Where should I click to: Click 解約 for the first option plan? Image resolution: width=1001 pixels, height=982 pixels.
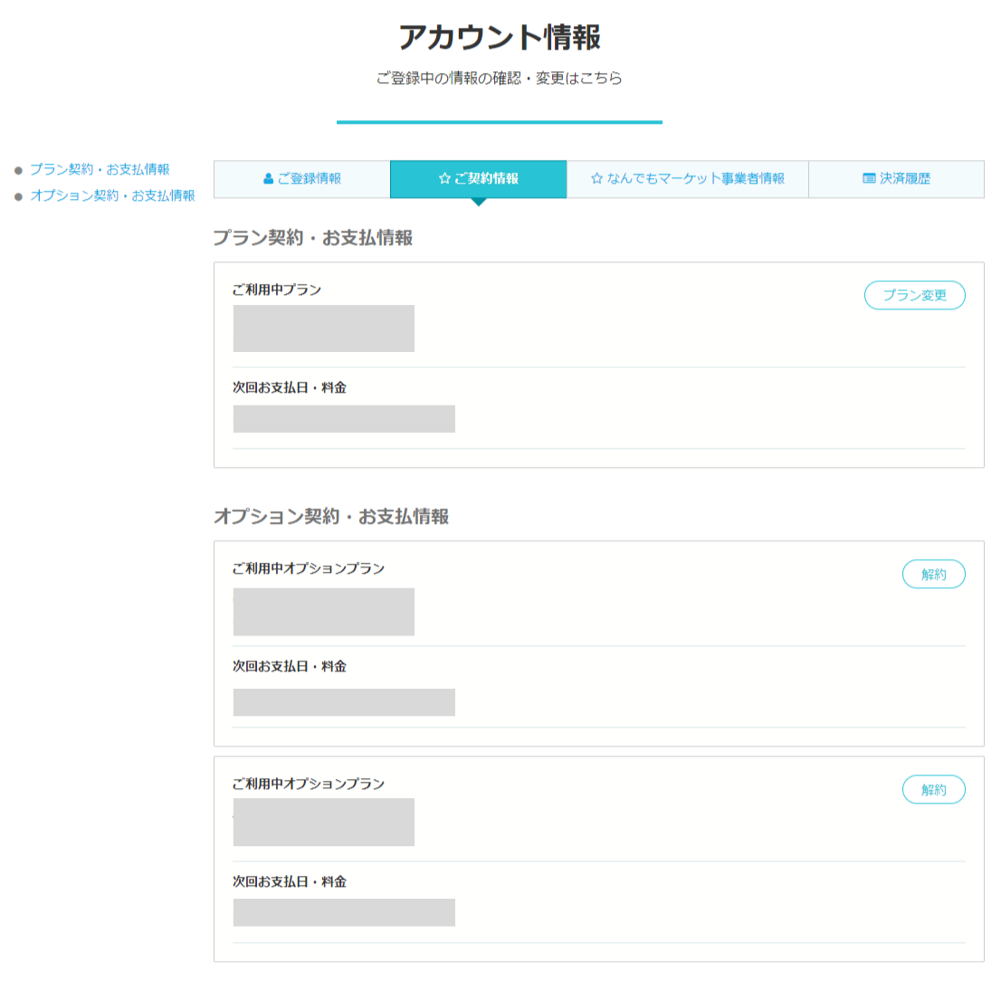(x=934, y=574)
